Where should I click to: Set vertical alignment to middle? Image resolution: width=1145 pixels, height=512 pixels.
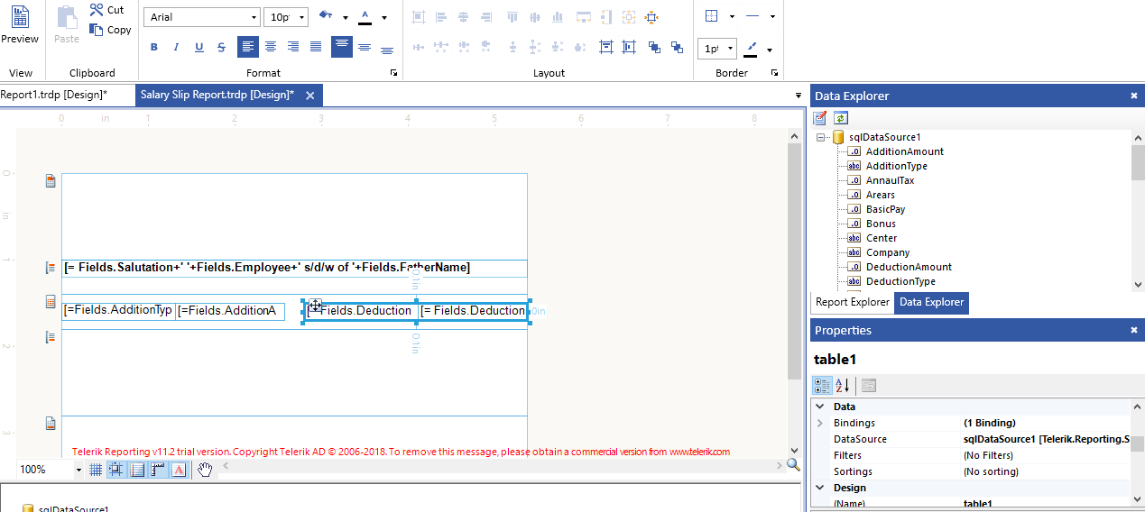click(365, 47)
